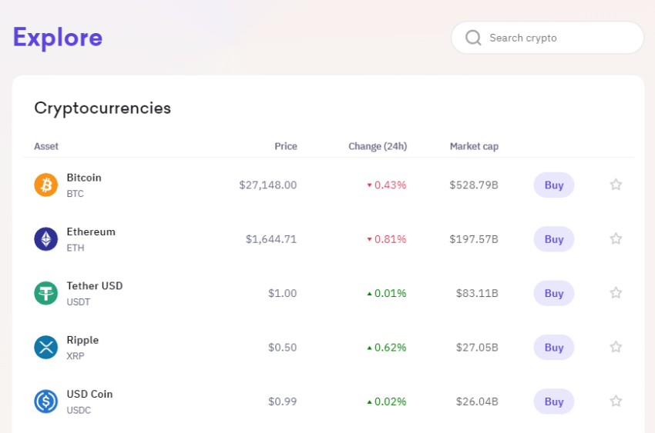This screenshot has height=433, width=655.
Task: Buy USD Coin
Action: (x=554, y=401)
